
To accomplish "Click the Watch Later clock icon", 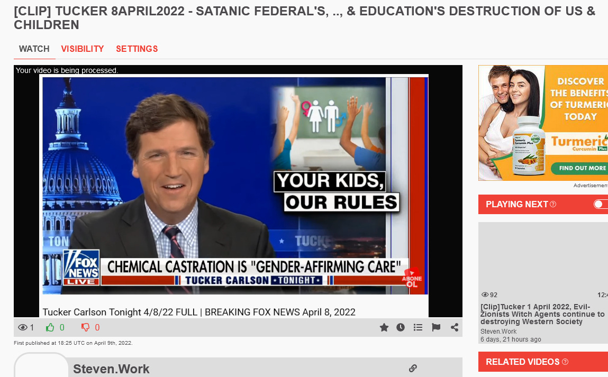I will click(x=401, y=327).
